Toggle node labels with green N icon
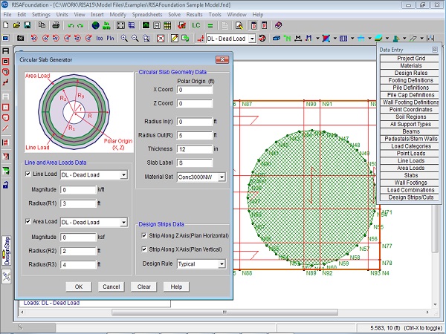Viewport: 446px width, 334px height. point(287,38)
